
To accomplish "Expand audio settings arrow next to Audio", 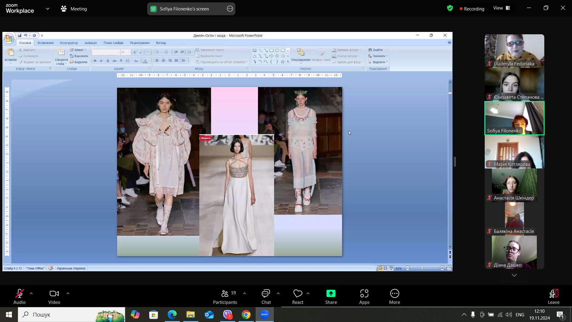I will (x=31, y=294).
